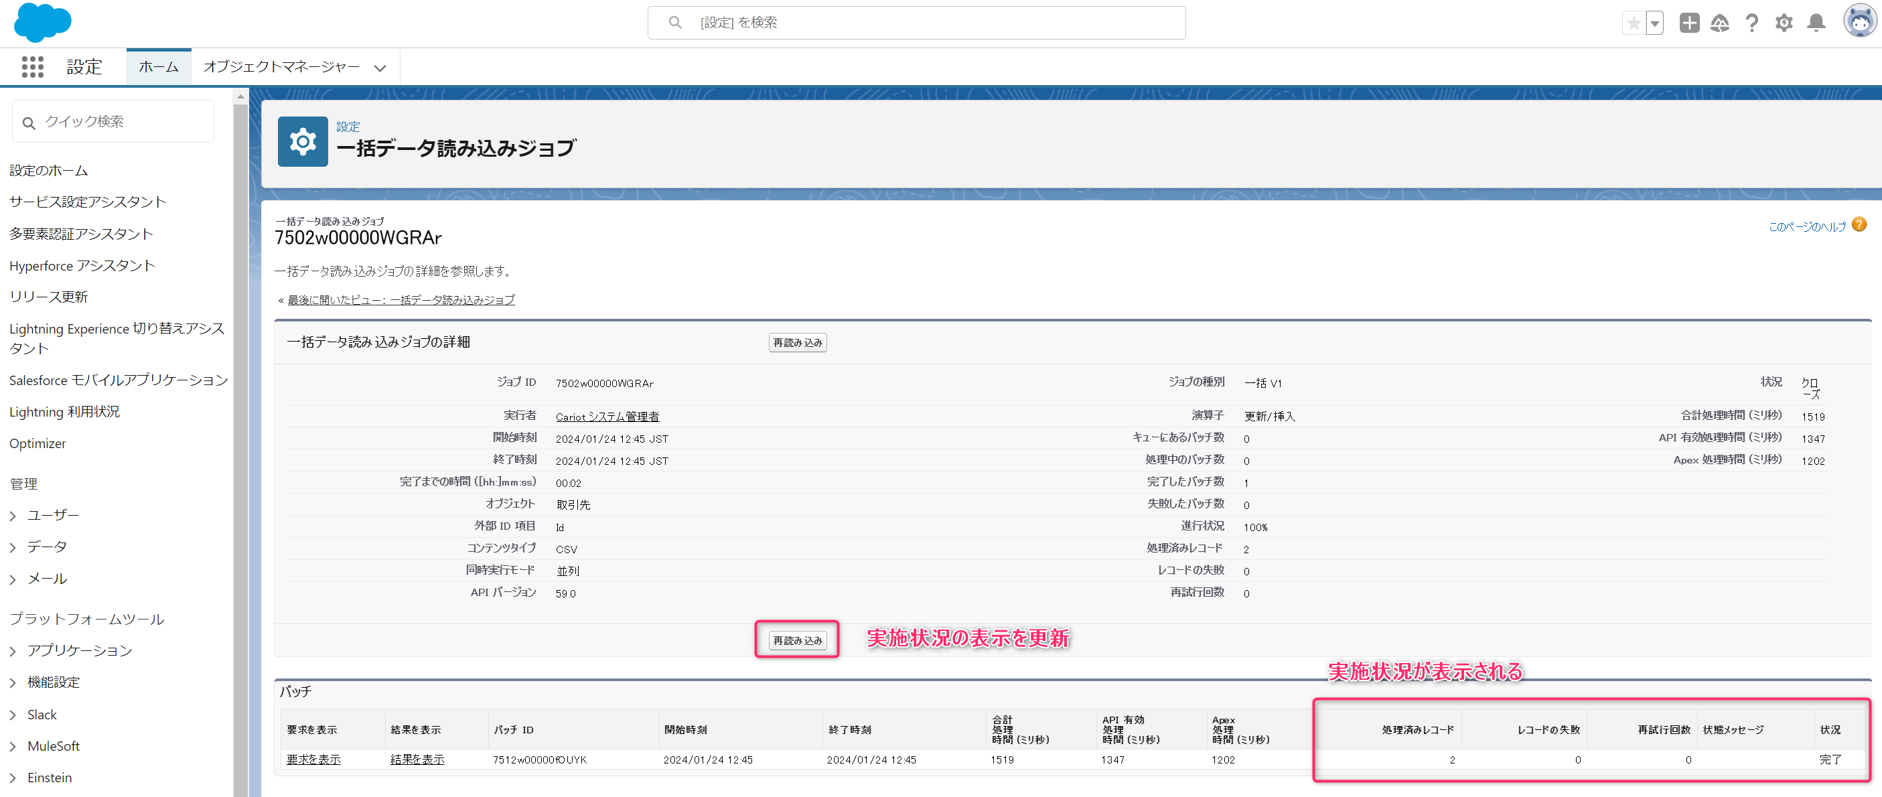Open the favorites list dropdown arrow
The height and width of the screenshot is (797, 1882).
[1656, 23]
